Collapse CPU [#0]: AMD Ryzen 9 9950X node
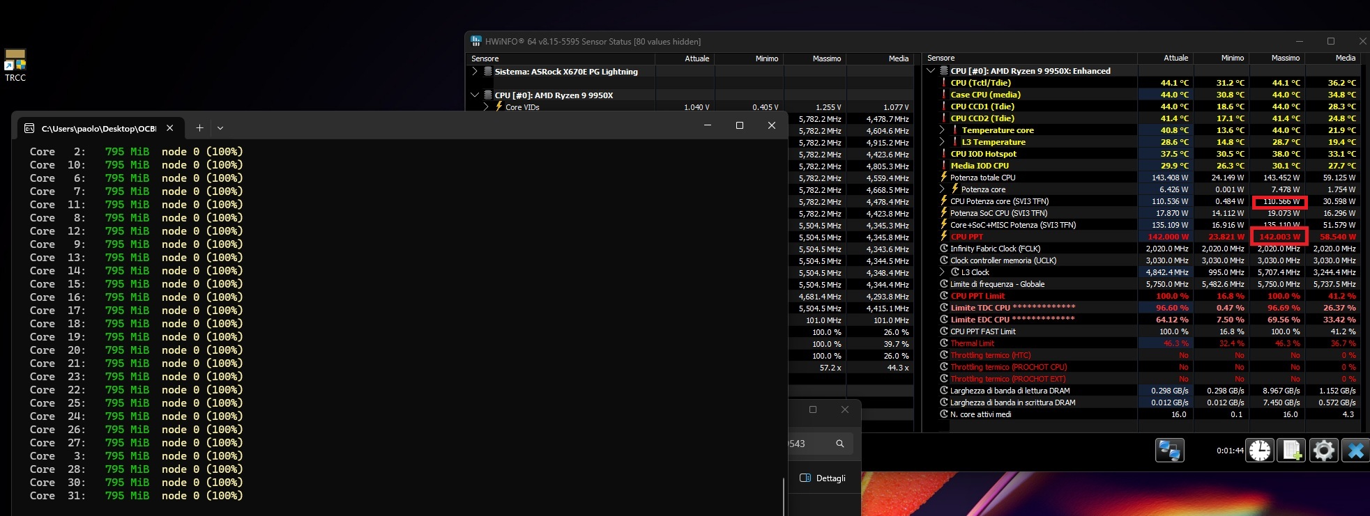This screenshot has width=1370, height=516. [475, 95]
